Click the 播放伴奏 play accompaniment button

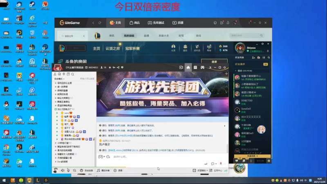point(103,171)
